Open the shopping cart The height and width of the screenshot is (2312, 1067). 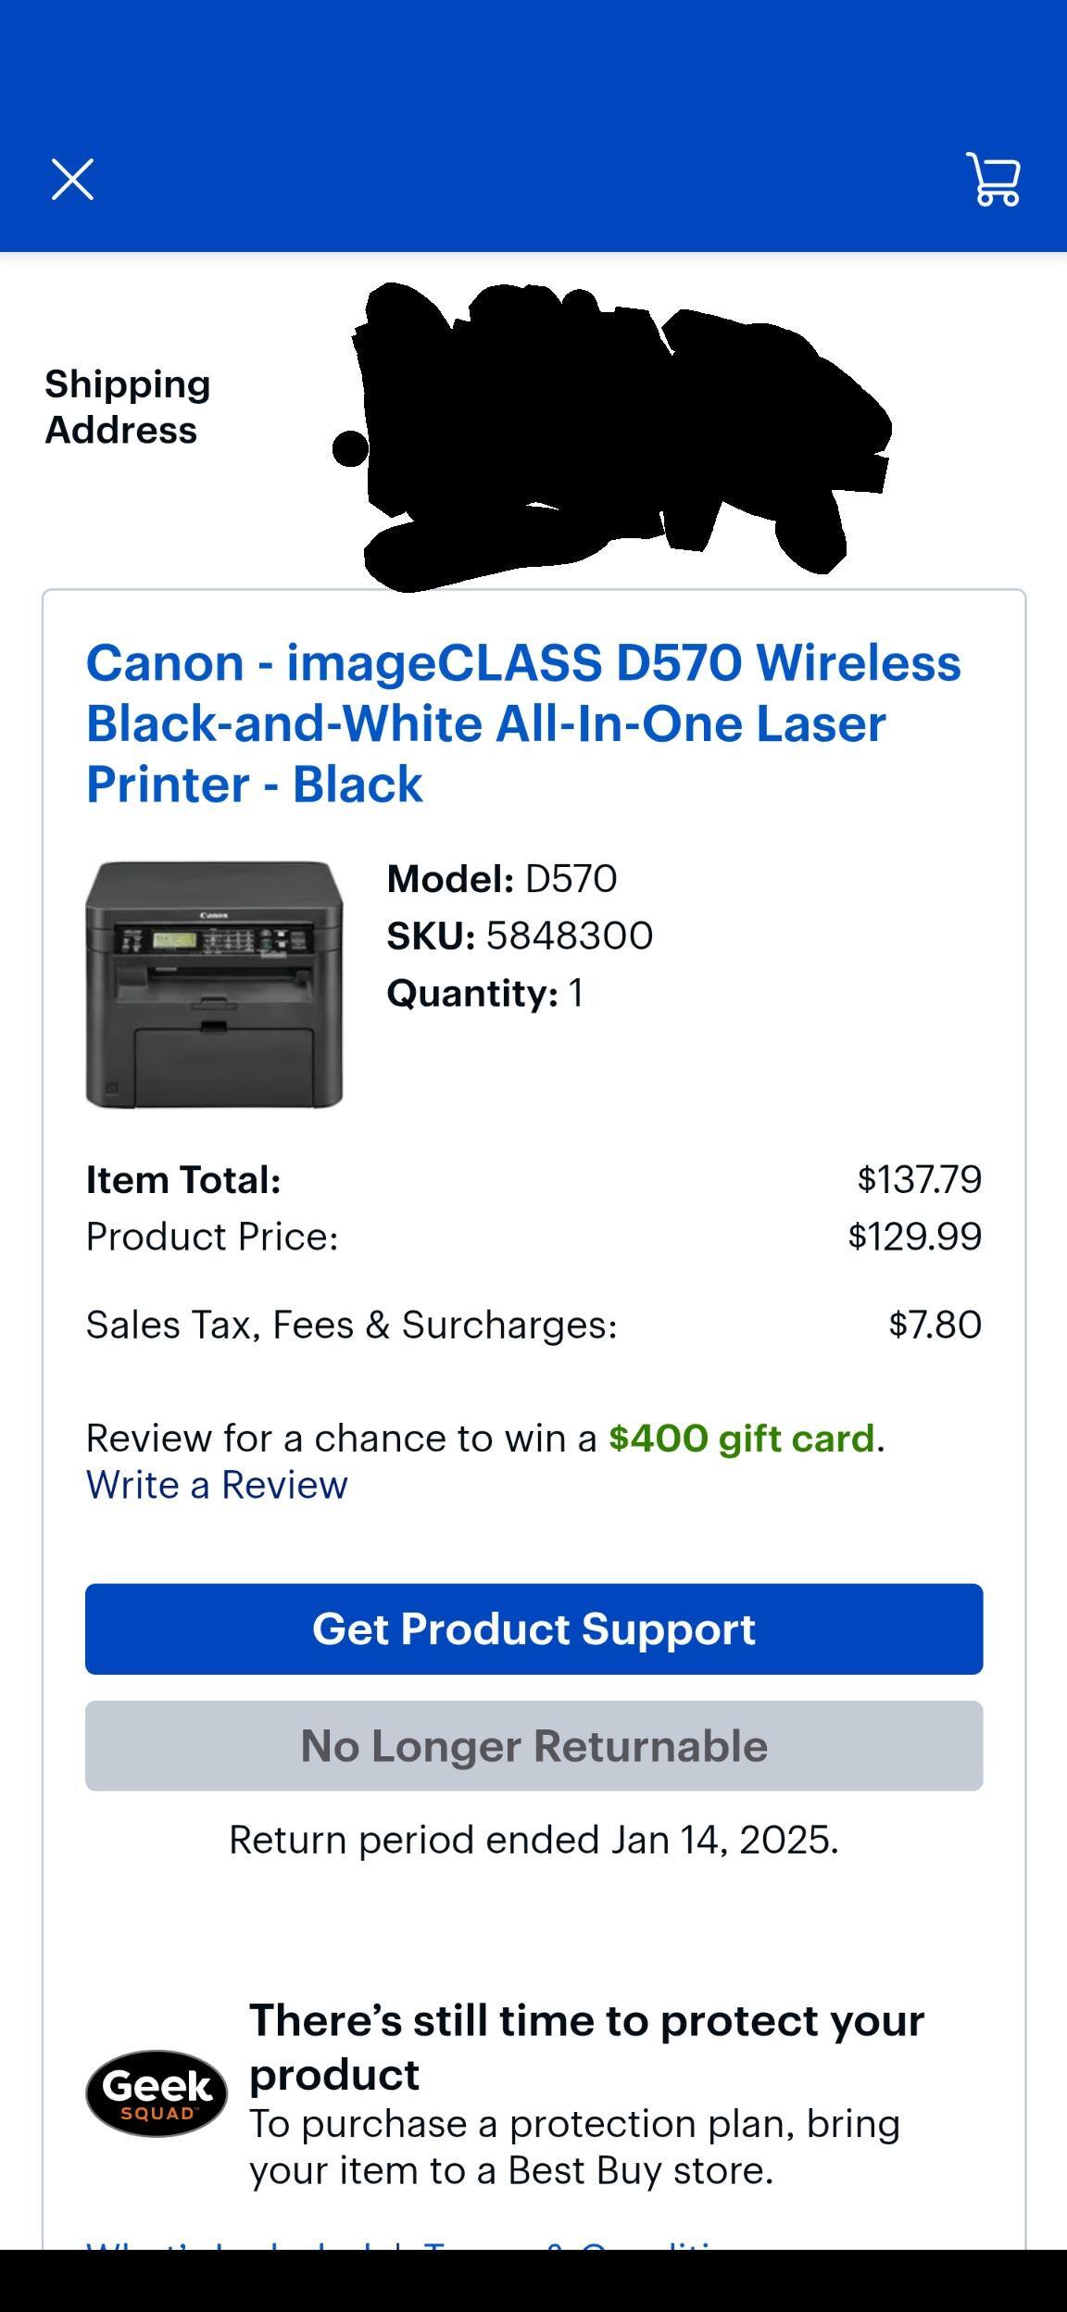pyautogui.click(x=994, y=179)
